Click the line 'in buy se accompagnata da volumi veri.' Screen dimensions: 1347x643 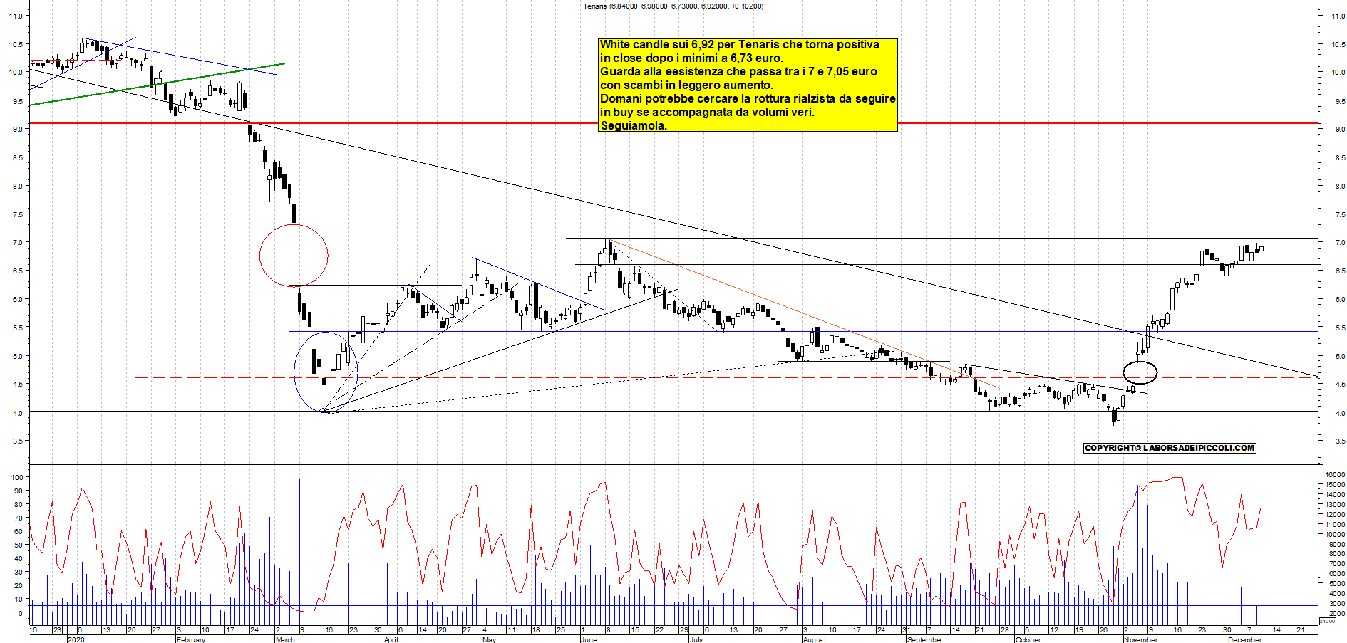707,112
